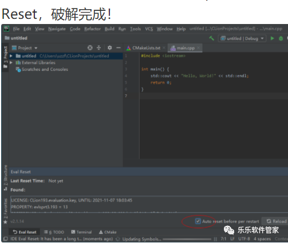Viewport: 288px width, 243px height.
Task: Click the LICENSE CLion193.evaluation.key entry
Action: coord(72,200)
